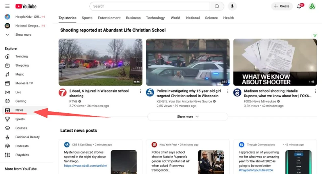
Task: Open the police chief post image
Action: tap(211, 162)
